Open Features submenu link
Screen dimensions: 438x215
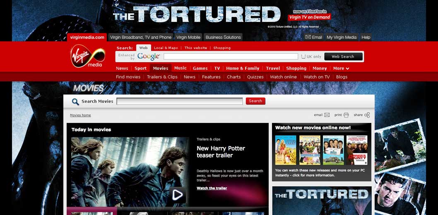[211, 77]
